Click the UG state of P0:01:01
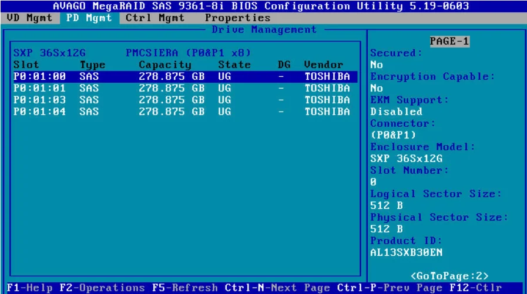 [224, 88]
